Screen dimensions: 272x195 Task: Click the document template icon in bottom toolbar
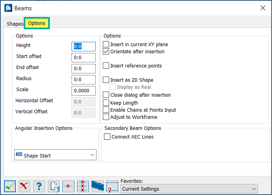pyautogui.click(x=54, y=186)
